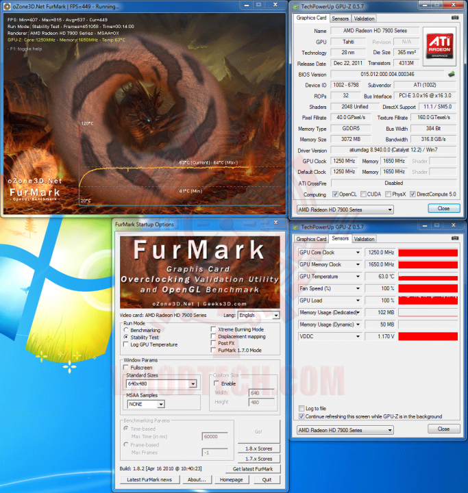468x493 pixels.
Task: Enable Xtreme Burning Mode
Action: pyautogui.click(x=213, y=329)
